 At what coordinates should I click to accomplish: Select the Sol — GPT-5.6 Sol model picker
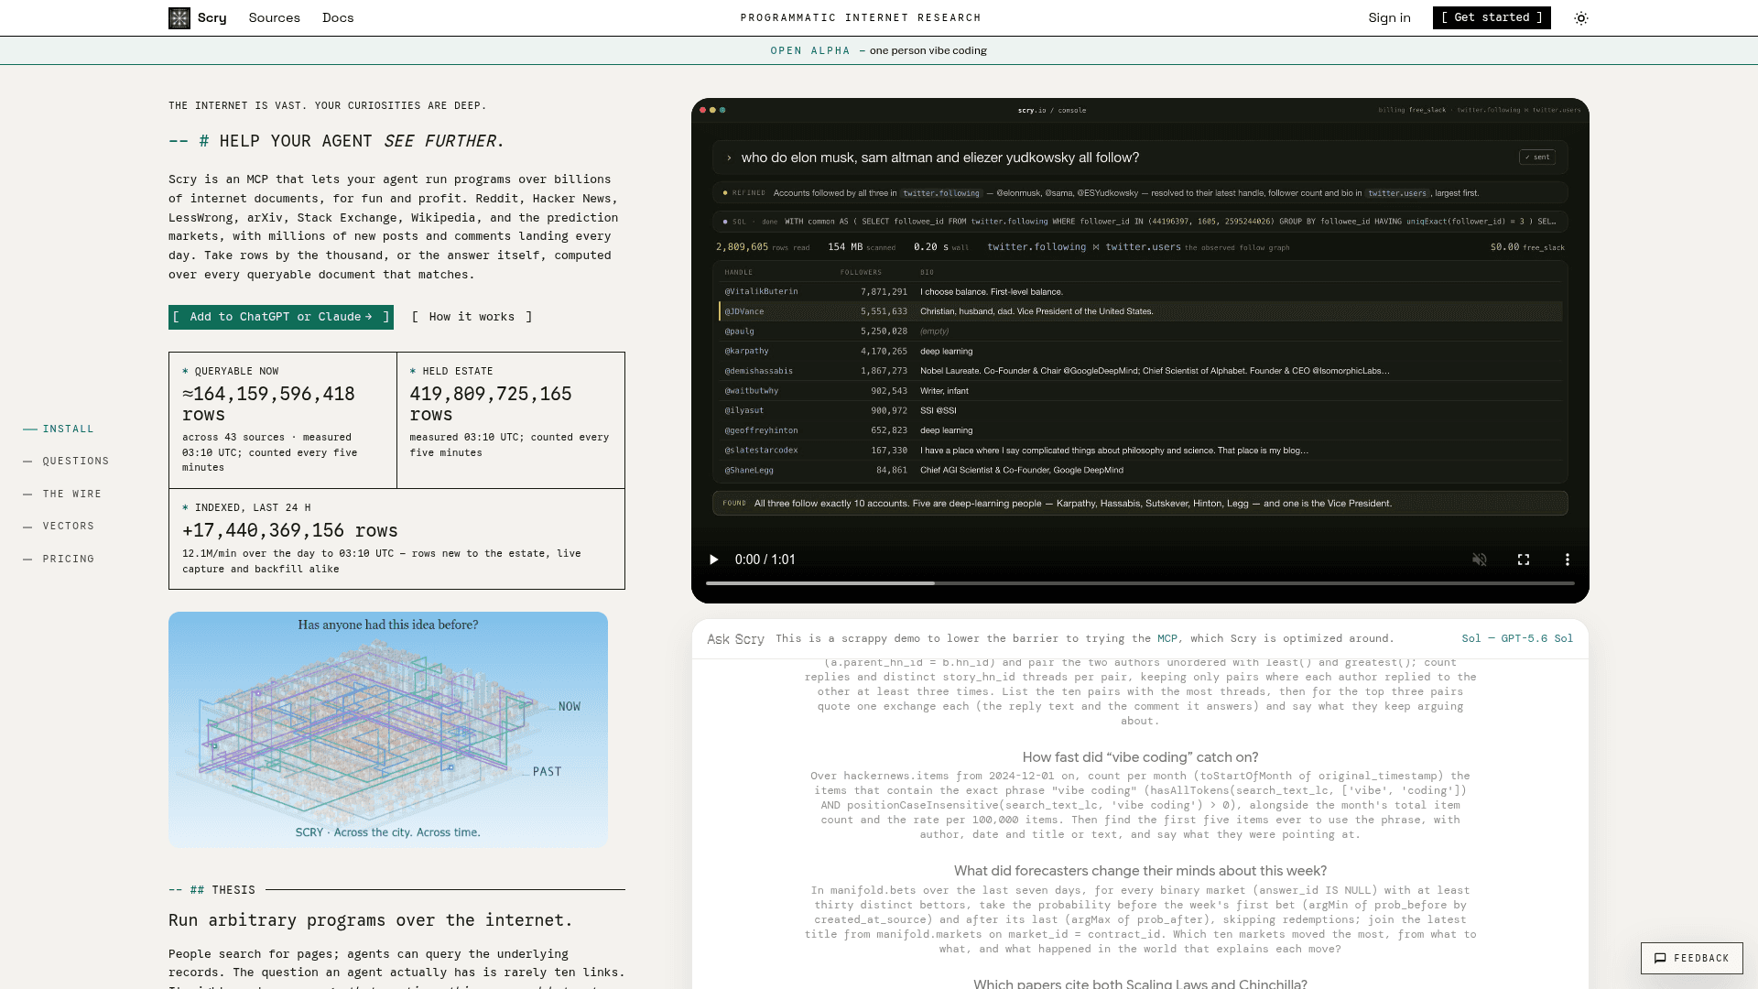tap(1517, 639)
